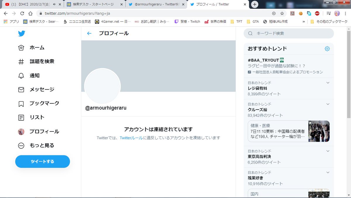351x198 pixels.
Task: Click the ツイートする button
Action: 42,161
